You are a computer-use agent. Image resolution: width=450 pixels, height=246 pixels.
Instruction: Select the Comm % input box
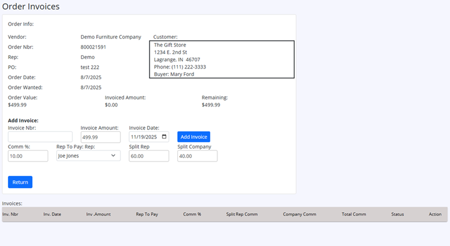click(28, 156)
